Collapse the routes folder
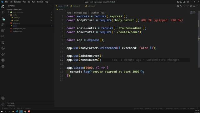200x113 pixels. point(30,15)
